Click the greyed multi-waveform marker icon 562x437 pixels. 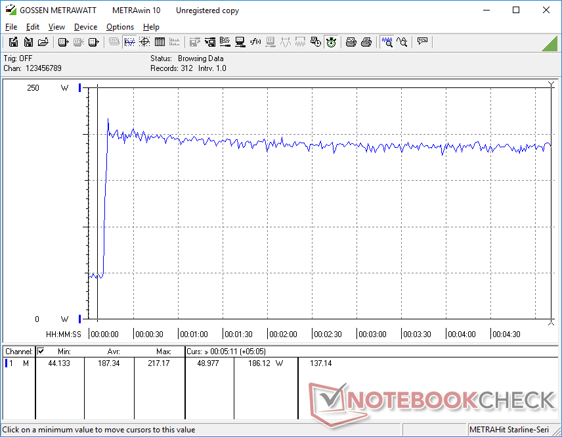(x=300, y=42)
